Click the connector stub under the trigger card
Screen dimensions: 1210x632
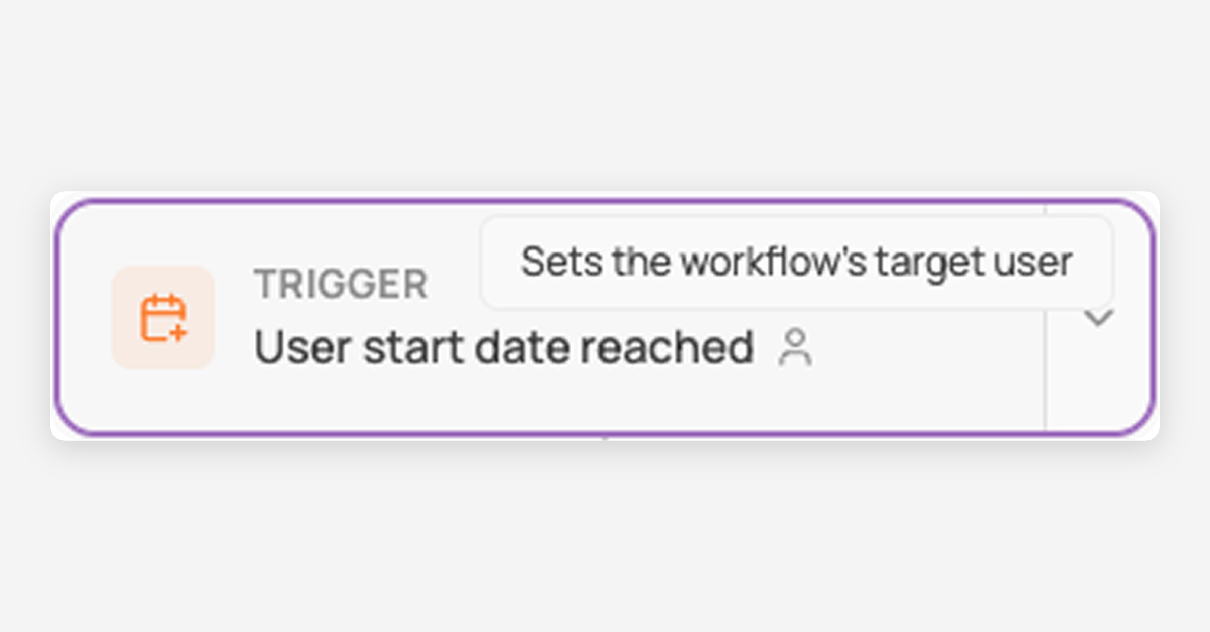tap(605, 438)
